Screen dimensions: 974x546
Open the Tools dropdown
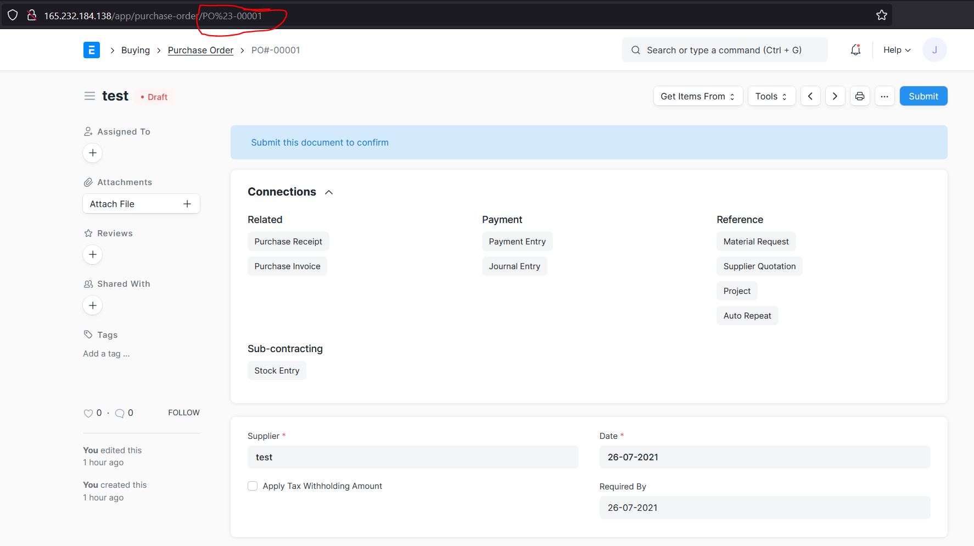[771, 96]
